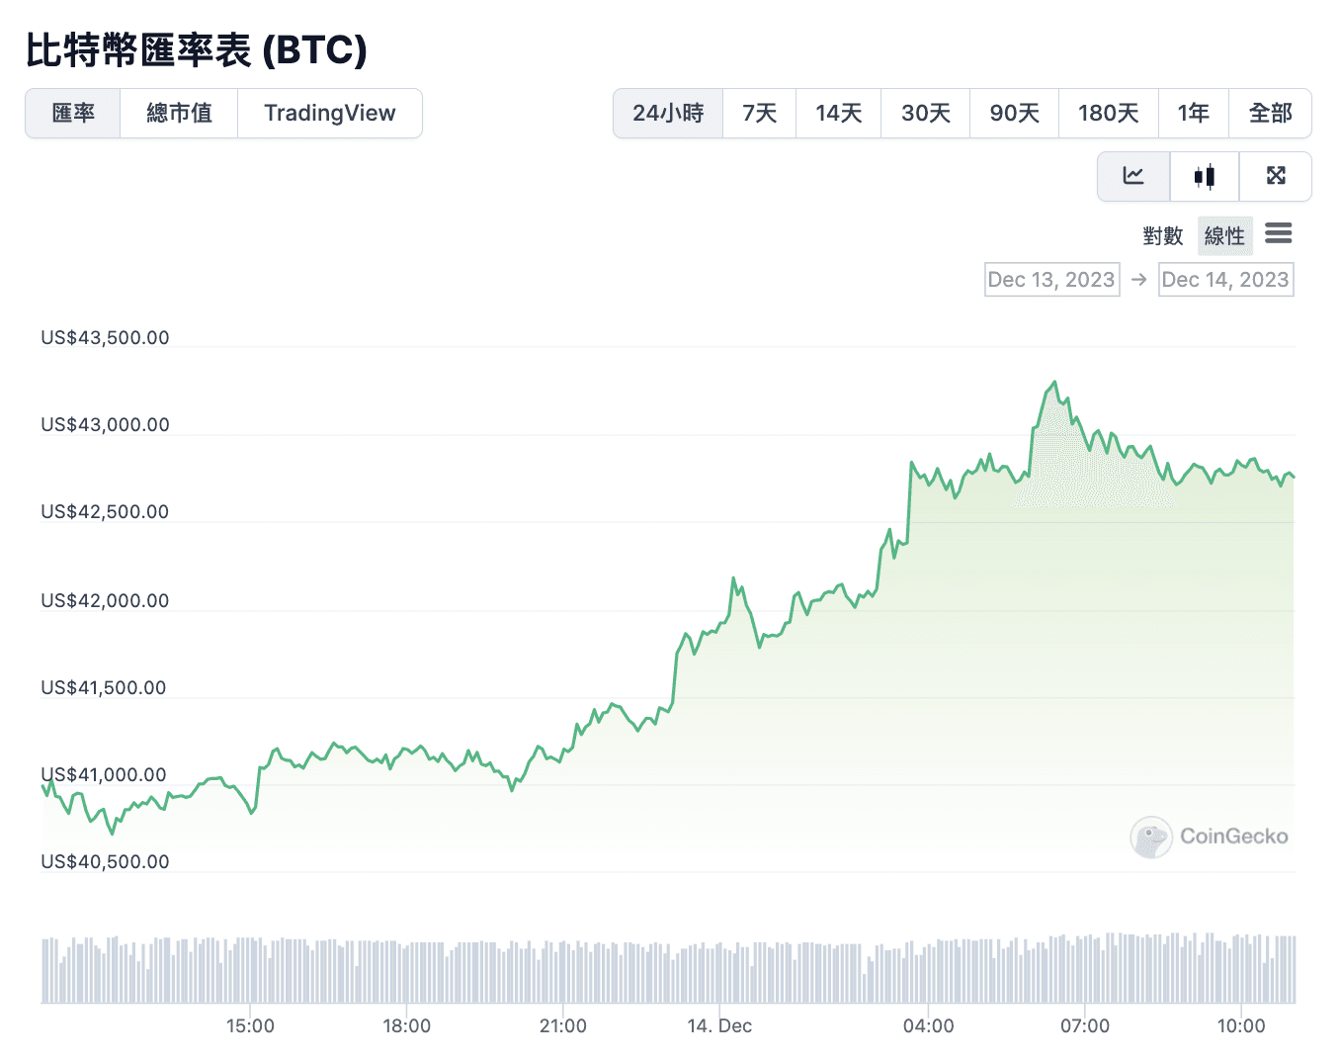Click the 18:00 time axis label

pyautogui.click(x=407, y=1026)
